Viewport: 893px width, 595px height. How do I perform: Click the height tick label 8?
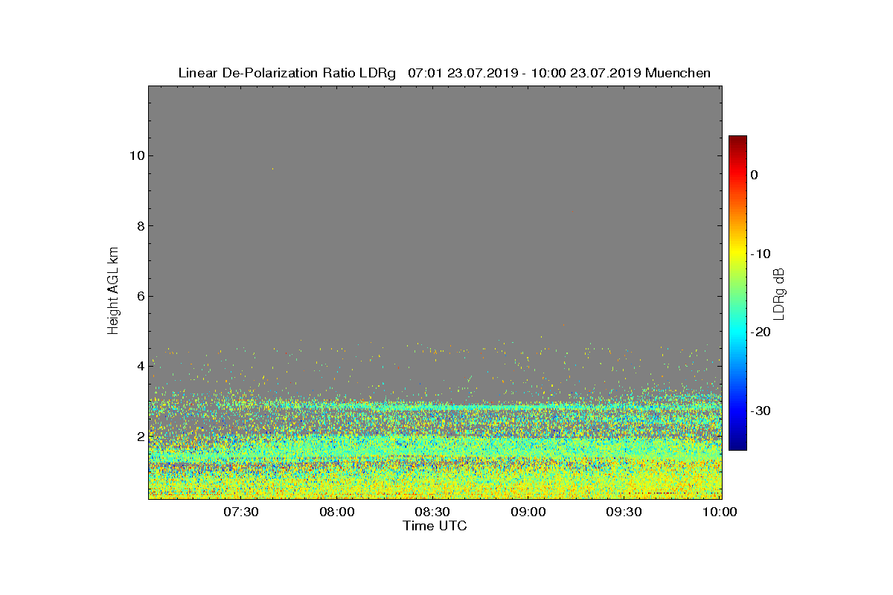click(140, 226)
